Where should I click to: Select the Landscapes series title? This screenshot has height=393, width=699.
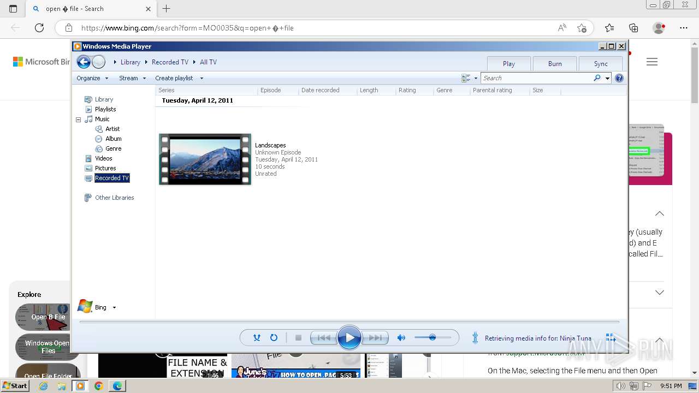click(x=270, y=145)
